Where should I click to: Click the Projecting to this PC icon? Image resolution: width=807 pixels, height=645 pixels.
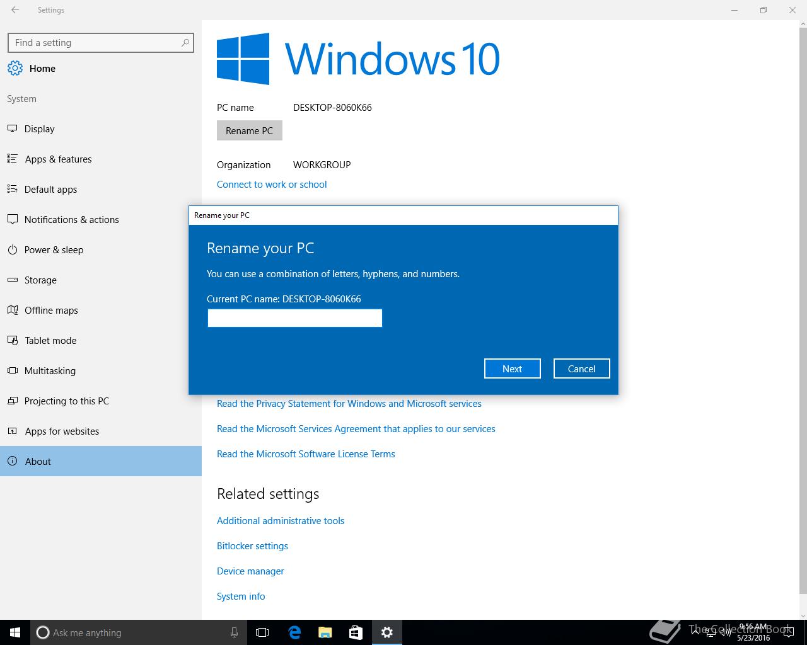tap(12, 401)
